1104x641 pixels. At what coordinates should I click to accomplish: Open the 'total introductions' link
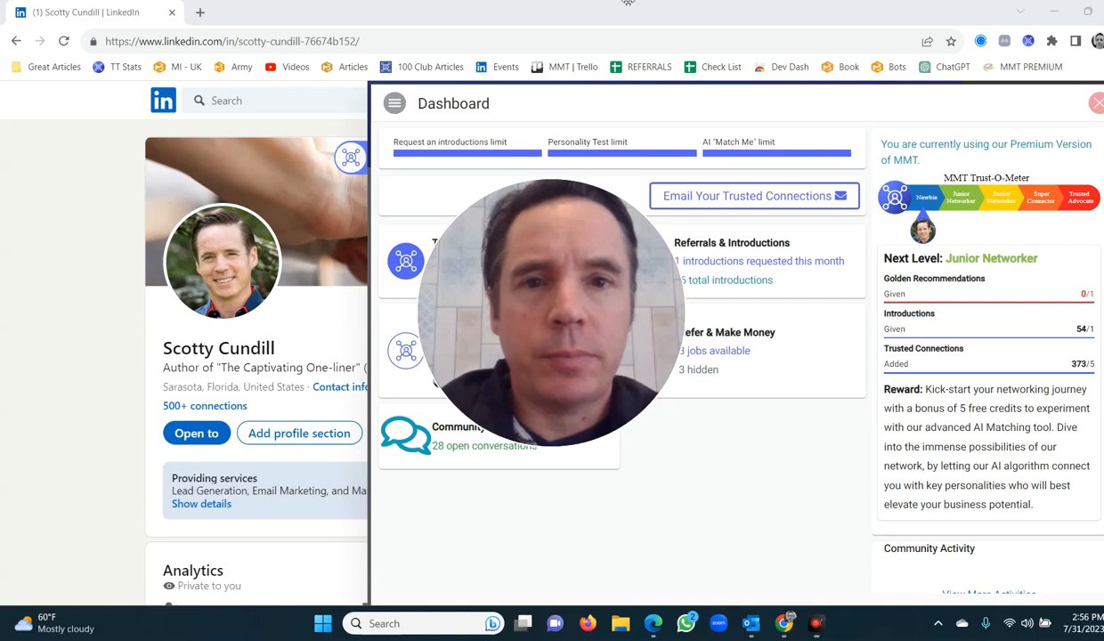click(727, 280)
